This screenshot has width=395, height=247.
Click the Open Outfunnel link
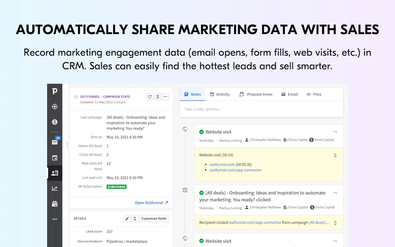click(149, 202)
